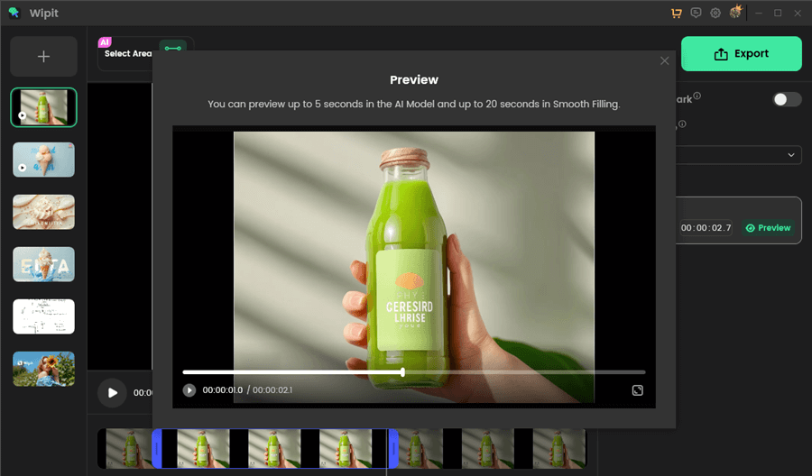Viewport: 812px width, 476px height.
Task: Click the user avatar icon
Action: [735, 12]
